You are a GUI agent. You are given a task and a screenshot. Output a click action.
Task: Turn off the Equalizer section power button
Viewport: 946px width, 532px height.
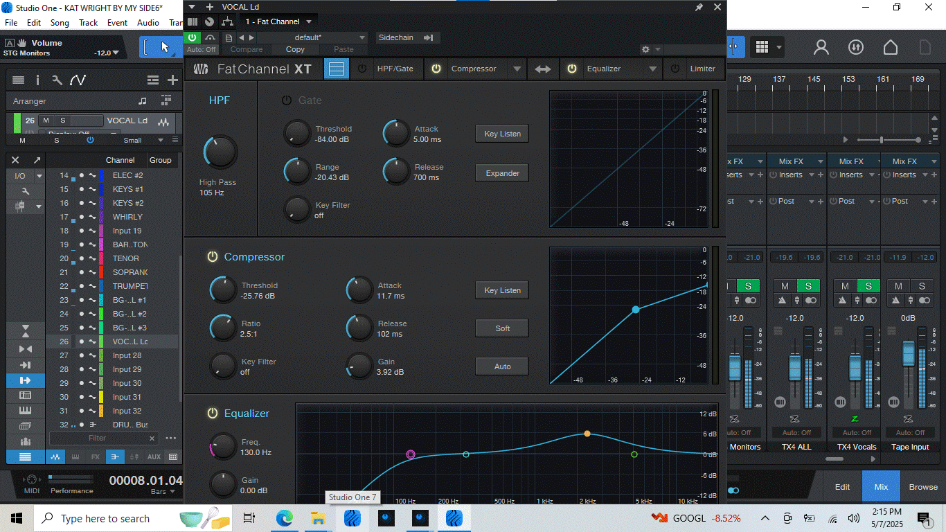[213, 414]
